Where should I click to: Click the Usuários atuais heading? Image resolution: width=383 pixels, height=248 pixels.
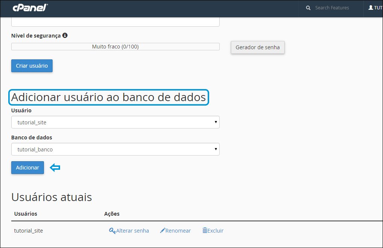click(x=51, y=197)
